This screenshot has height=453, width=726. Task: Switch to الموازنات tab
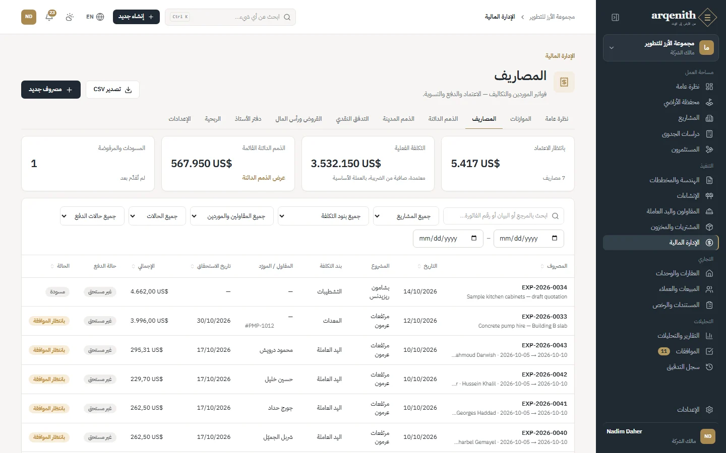pos(520,119)
